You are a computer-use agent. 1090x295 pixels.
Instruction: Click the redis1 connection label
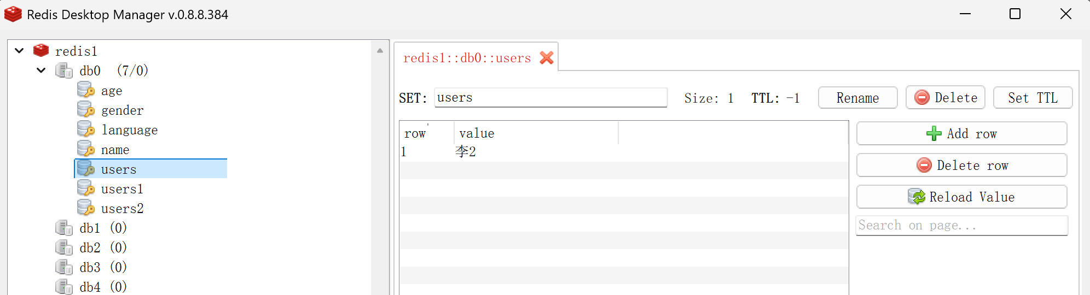click(76, 51)
